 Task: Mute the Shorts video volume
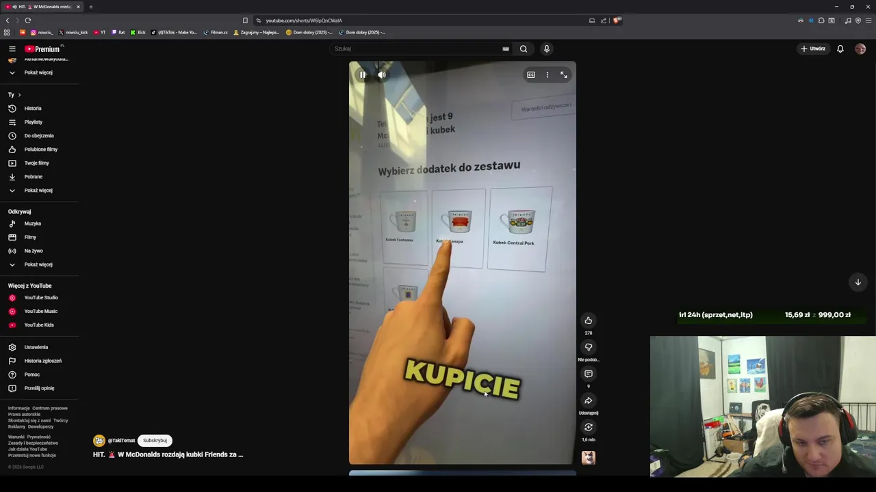click(x=382, y=74)
